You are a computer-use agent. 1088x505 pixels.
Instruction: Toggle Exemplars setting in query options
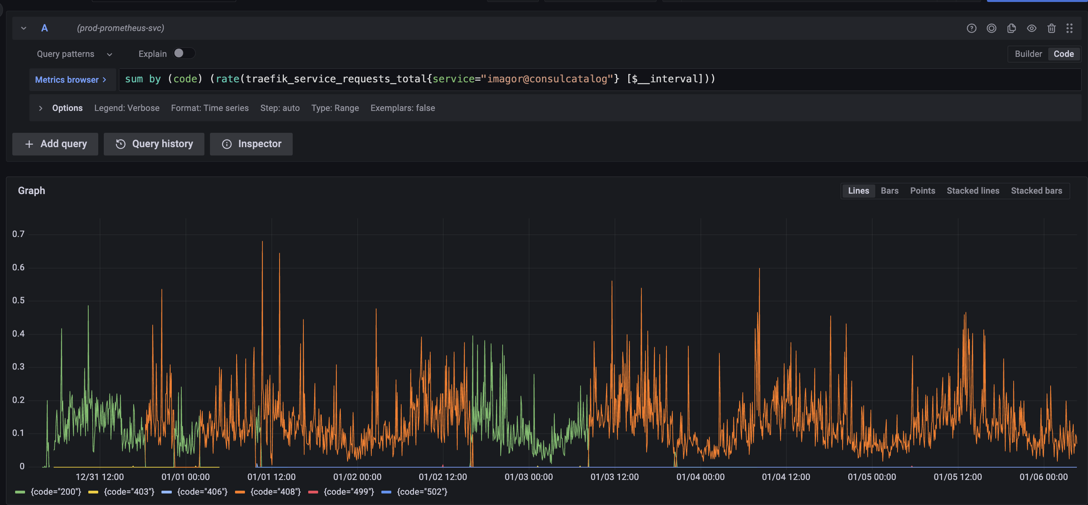(402, 108)
